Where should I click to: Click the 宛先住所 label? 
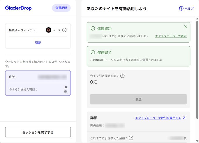point(97,126)
